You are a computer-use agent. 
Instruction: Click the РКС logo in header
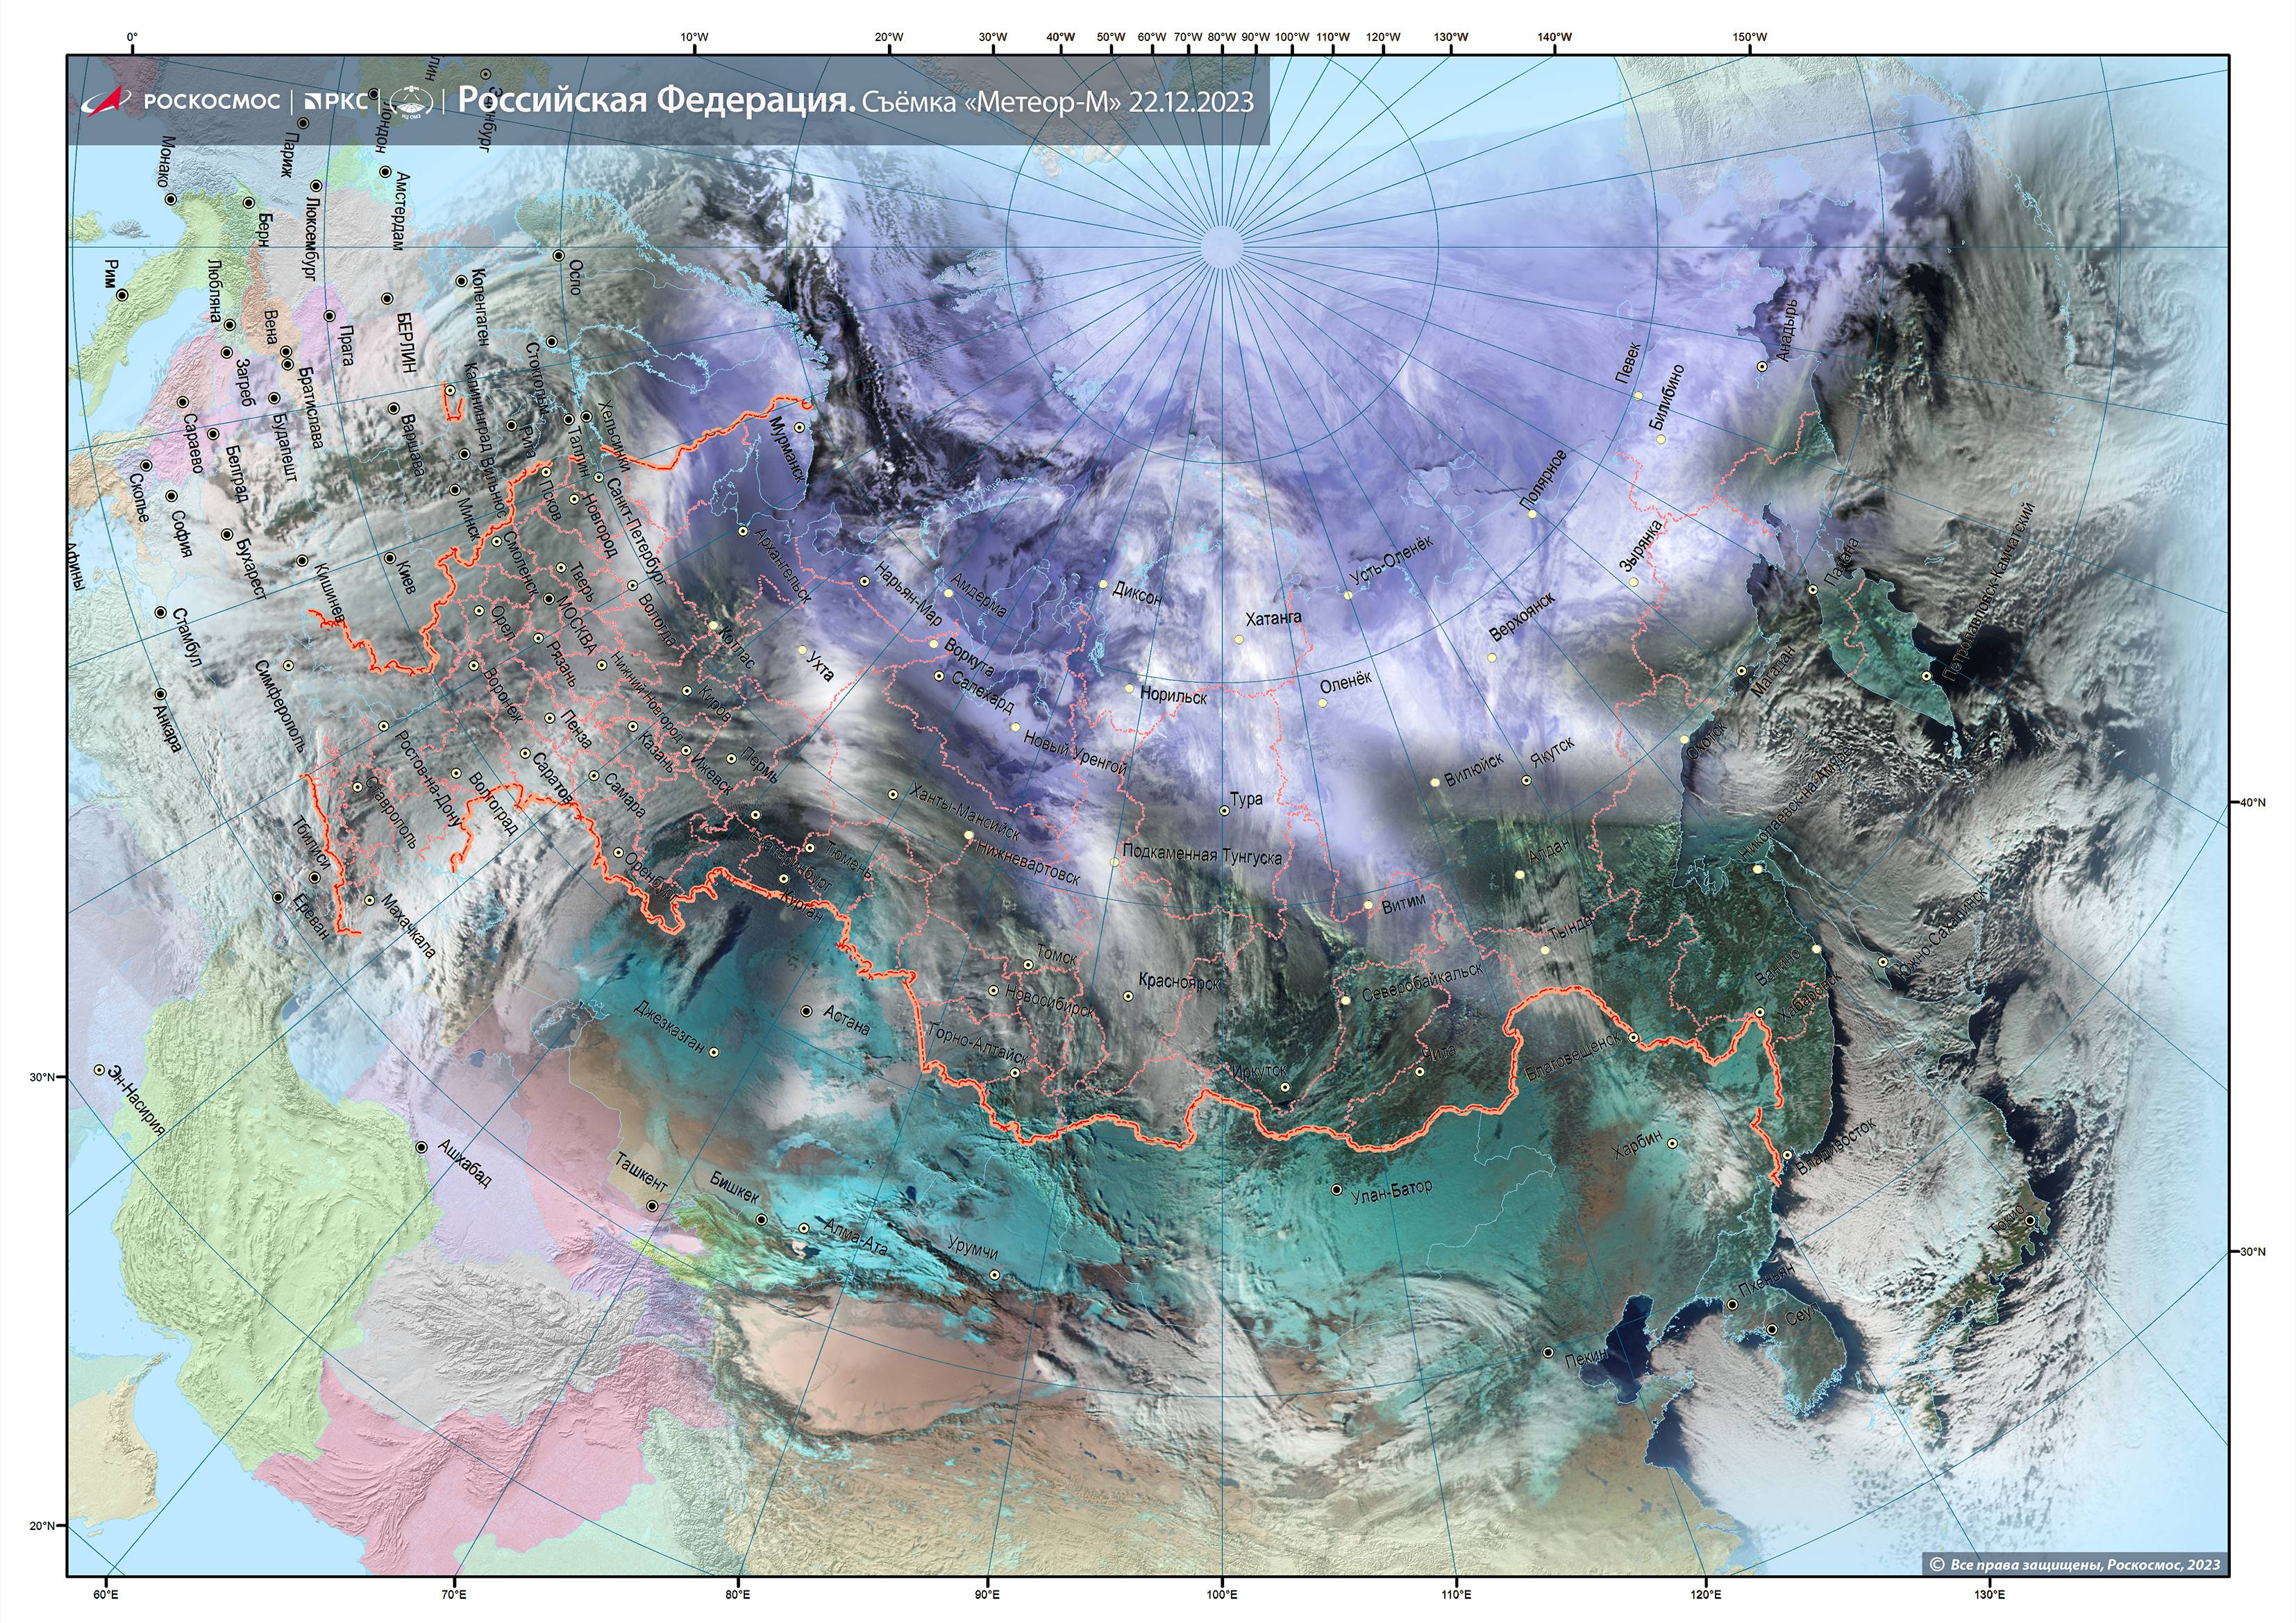click(x=336, y=101)
